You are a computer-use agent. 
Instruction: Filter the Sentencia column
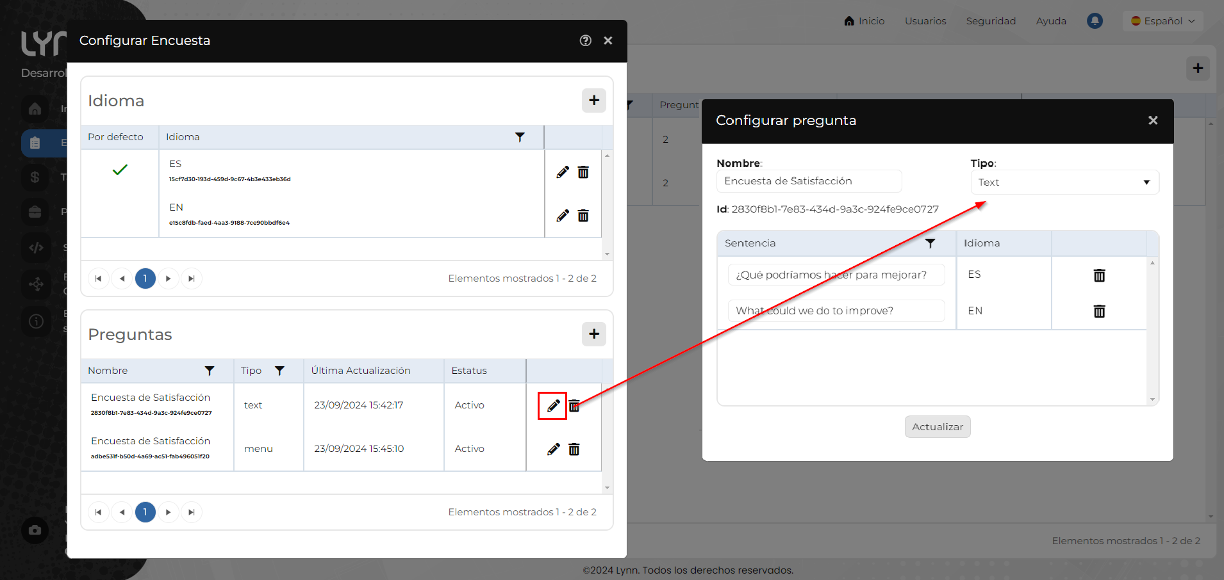[x=930, y=243]
